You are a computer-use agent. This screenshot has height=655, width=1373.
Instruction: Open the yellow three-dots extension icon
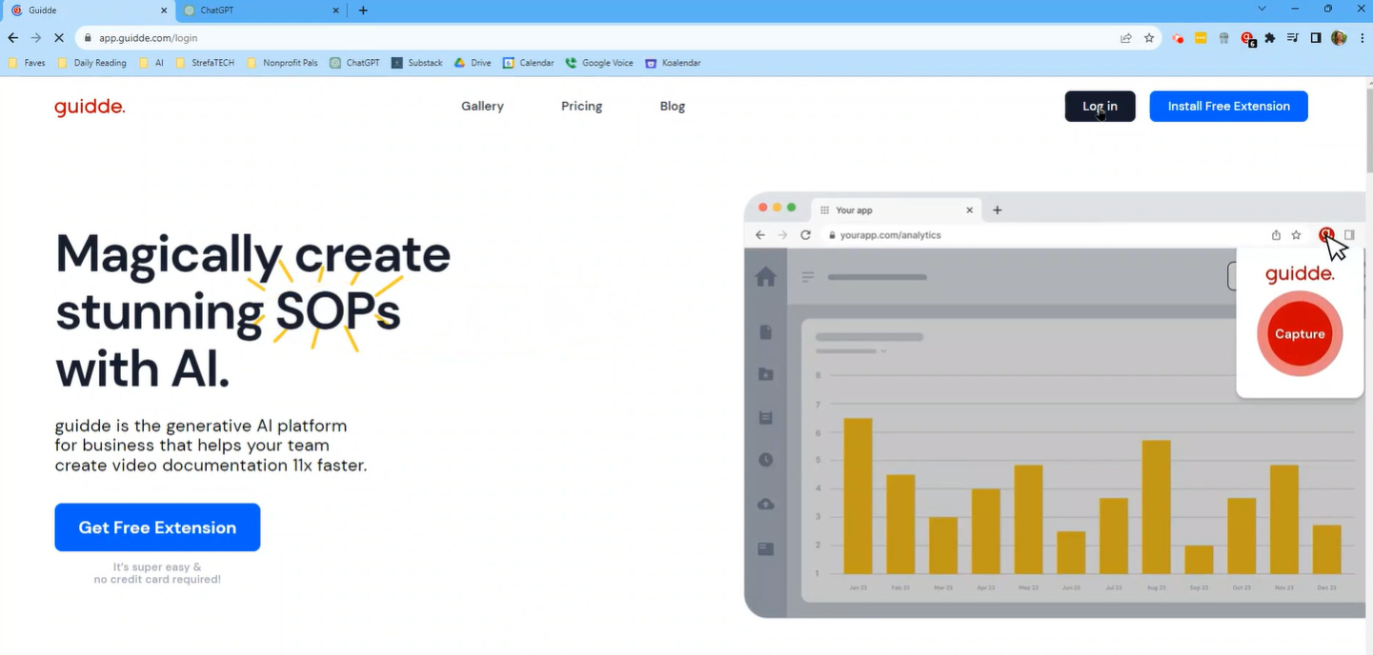pos(1201,38)
